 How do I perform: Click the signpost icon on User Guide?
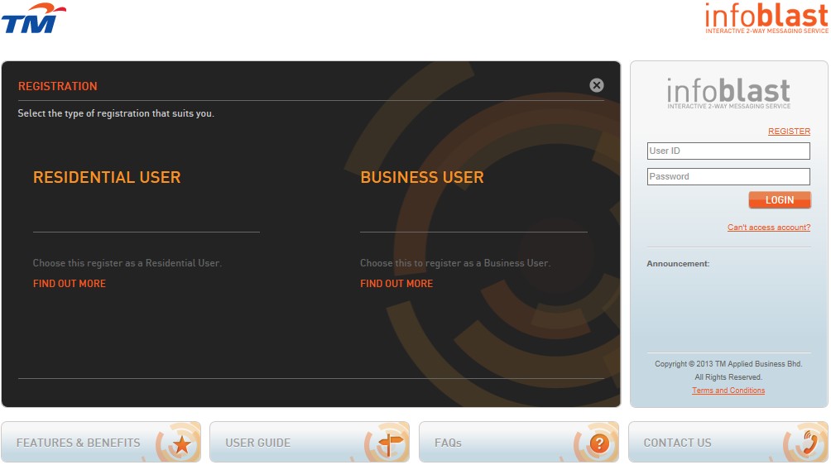(x=391, y=443)
